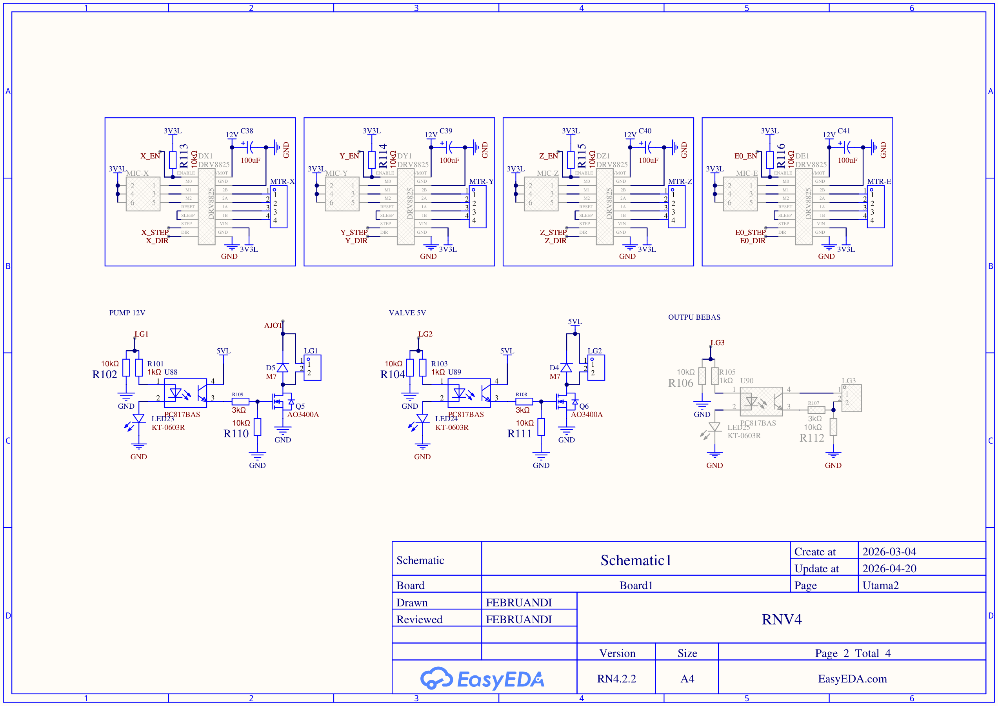Screen dimensions: 998x706
Task: Select the D5 M7 diode symbol
Action: coord(282,368)
